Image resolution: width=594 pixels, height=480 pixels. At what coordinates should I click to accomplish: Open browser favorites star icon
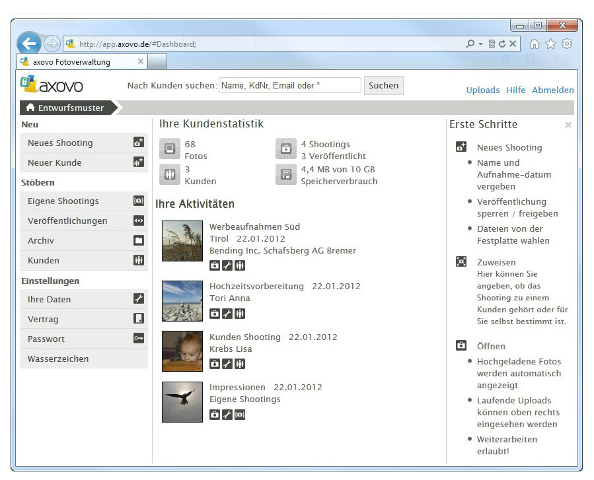point(550,44)
